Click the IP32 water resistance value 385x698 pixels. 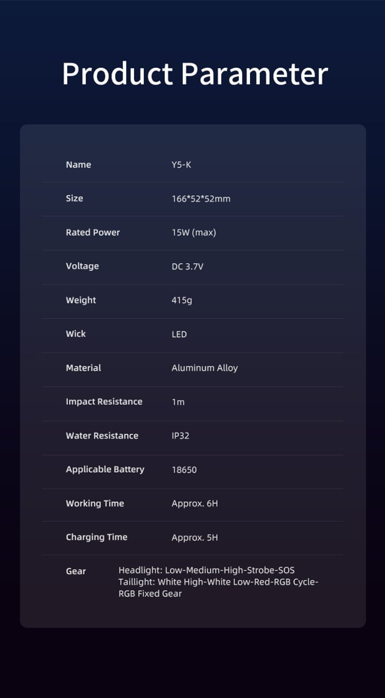[x=180, y=436]
